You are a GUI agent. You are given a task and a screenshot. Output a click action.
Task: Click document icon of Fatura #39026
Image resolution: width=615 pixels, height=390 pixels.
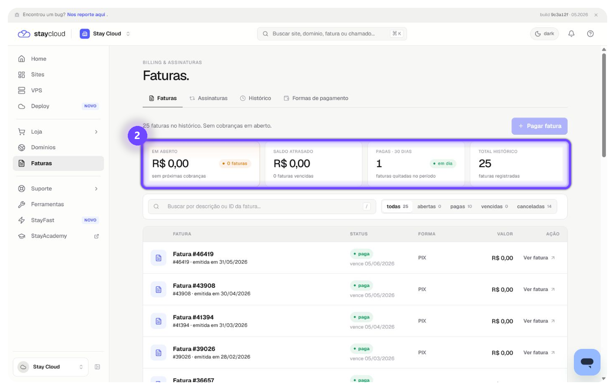tap(158, 353)
